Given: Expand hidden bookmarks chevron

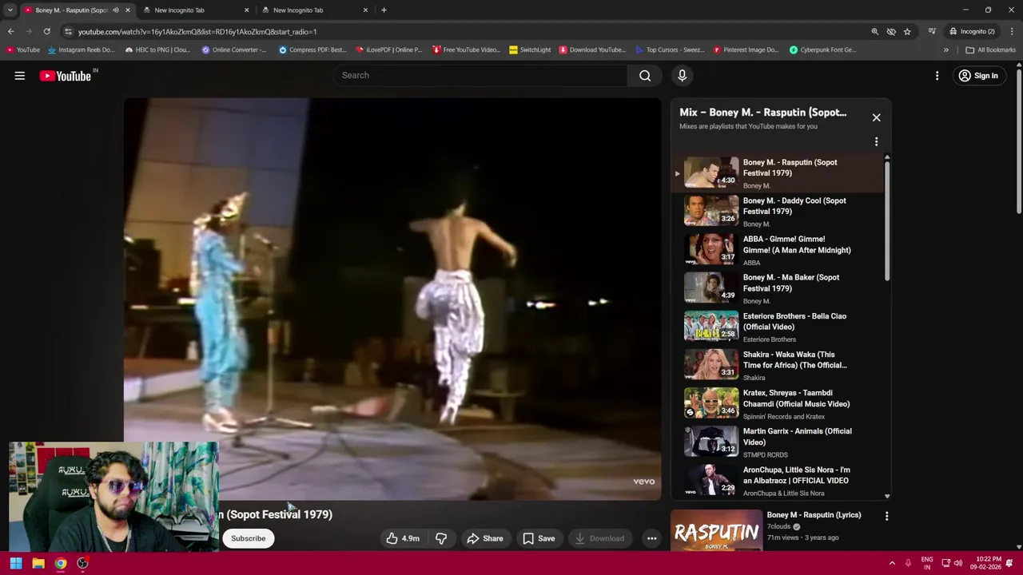Looking at the screenshot, I should [x=945, y=50].
